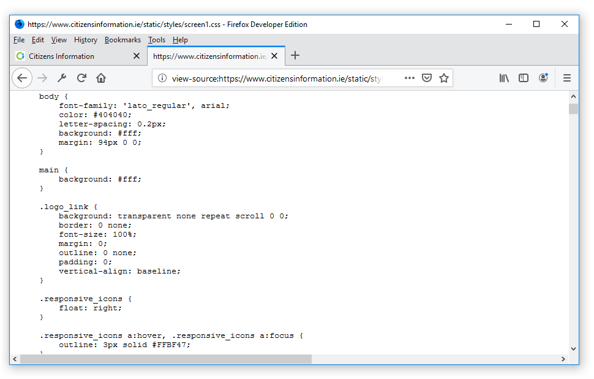The height and width of the screenshot is (379, 594).
Task: Click the vertical scrollbar down arrow
Action: (573, 349)
